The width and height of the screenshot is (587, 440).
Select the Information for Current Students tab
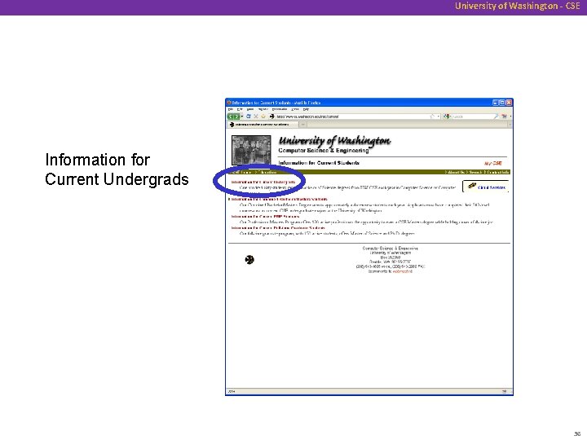tap(262, 125)
